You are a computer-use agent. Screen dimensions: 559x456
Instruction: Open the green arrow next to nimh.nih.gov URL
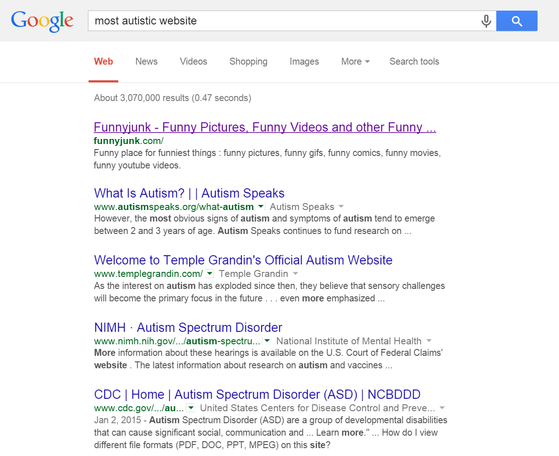click(x=267, y=341)
